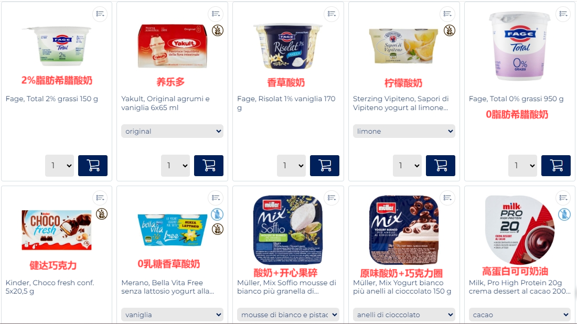This screenshot has height=324, width=577.
Task: View the Müller Mix Soffio product image
Action: (x=288, y=230)
